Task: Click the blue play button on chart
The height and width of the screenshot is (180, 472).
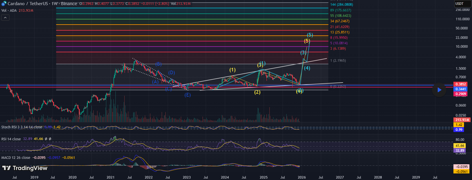Action: point(439,90)
